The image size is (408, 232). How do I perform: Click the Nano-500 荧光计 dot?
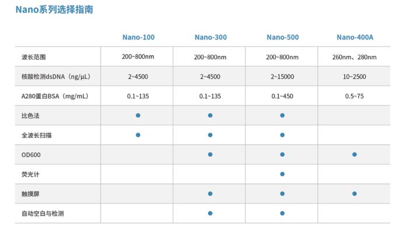[282, 174]
